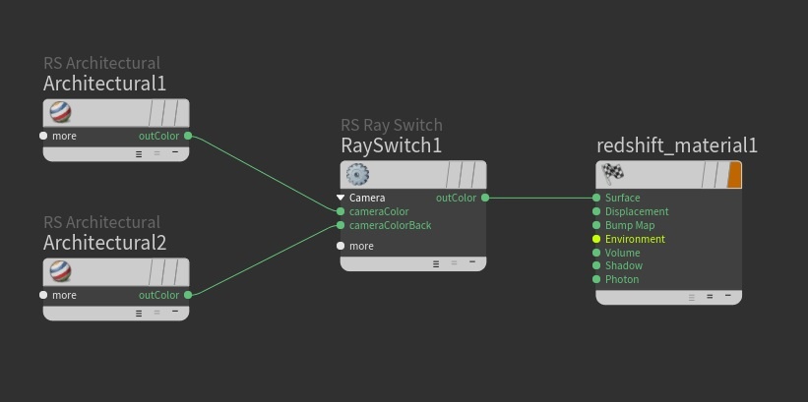Image resolution: width=808 pixels, height=402 pixels.
Task: Click the Surface input on redshift_material1
Action: point(596,198)
